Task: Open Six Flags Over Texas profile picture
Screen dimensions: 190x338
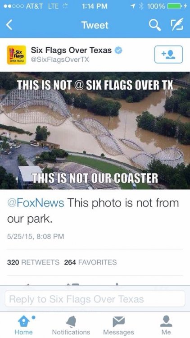Action: 17,55
